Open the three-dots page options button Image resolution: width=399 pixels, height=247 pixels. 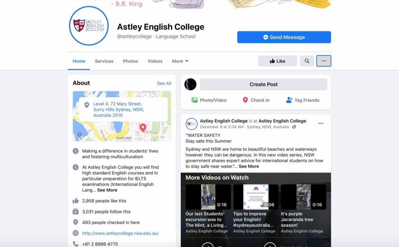324,61
